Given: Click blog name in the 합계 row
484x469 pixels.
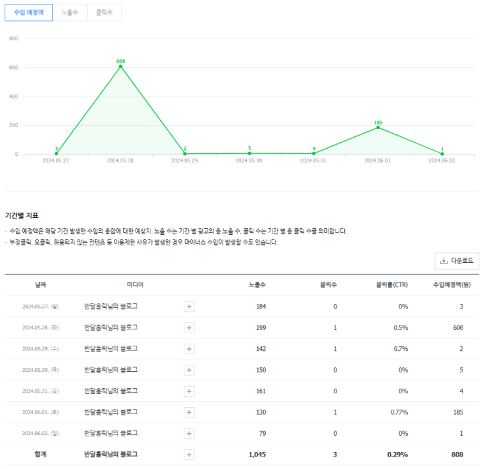Looking at the screenshot, I should 111,455.
